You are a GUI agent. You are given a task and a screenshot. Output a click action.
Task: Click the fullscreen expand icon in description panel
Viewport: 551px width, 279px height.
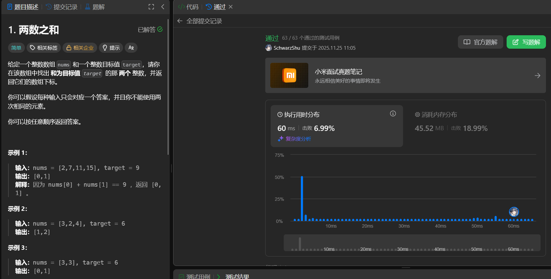(x=151, y=7)
